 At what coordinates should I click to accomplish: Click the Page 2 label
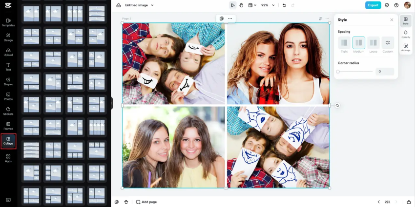(x=127, y=19)
